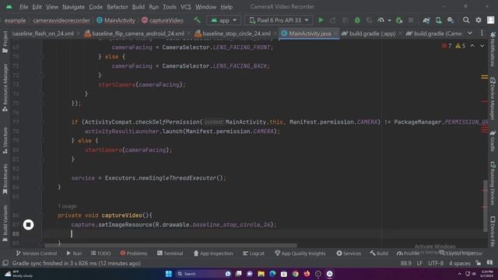
Task: Click the horizontal editor scrollbar
Action: pos(170,246)
